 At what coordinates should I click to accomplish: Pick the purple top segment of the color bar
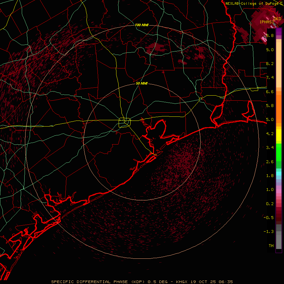click(279, 32)
